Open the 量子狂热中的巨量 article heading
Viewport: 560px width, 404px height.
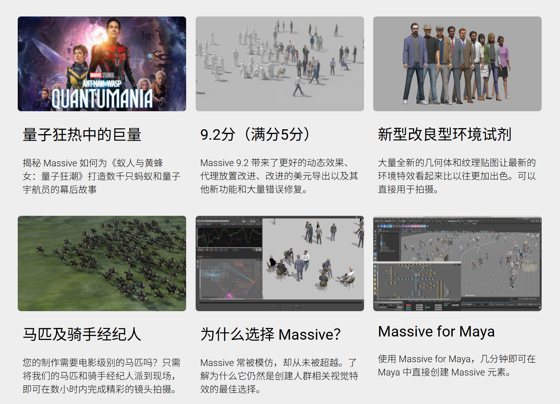click(x=82, y=135)
